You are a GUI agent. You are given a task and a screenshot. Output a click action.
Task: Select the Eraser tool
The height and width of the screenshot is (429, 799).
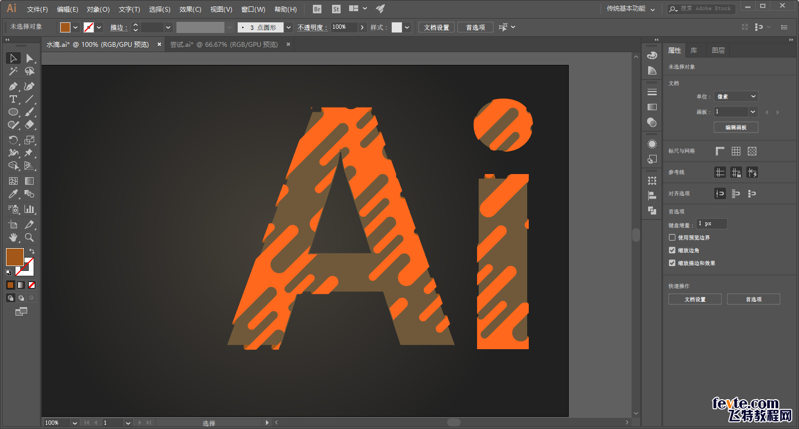(x=30, y=125)
